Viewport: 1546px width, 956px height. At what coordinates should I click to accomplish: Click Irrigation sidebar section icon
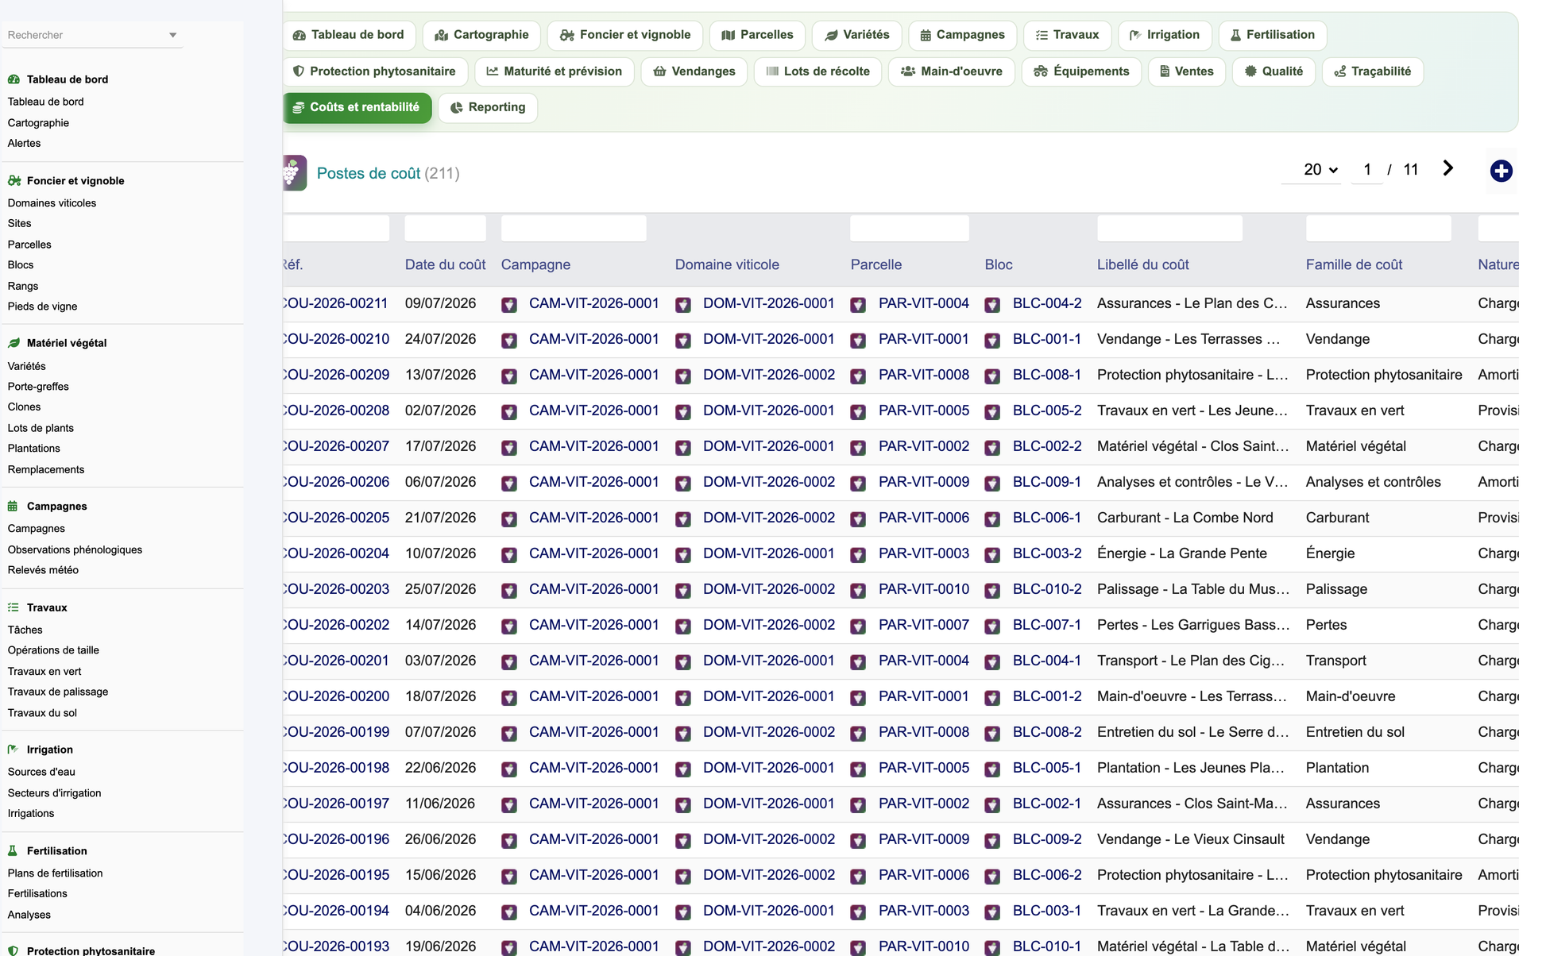(x=14, y=749)
